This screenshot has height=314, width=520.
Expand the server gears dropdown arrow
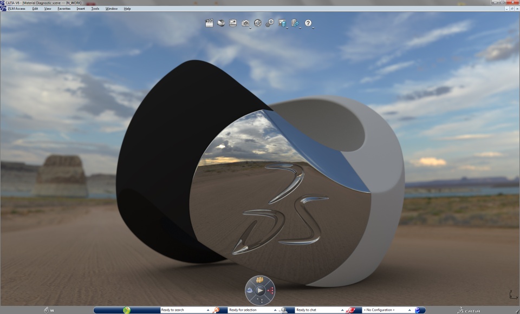300,28
